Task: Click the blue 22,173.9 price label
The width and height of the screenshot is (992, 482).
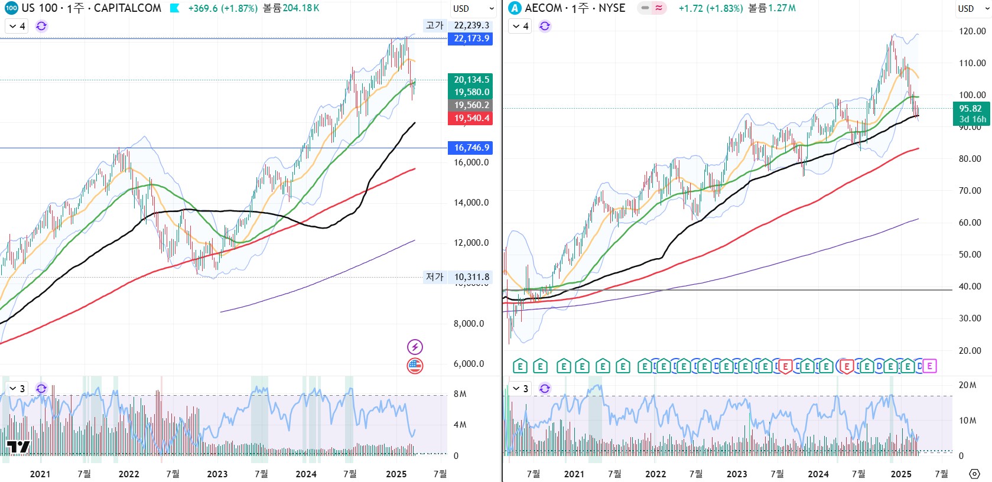Action: coord(470,38)
